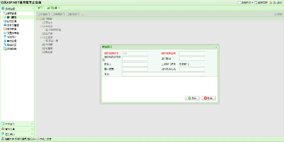Click the 地址 input field
284x142 pixels.
(x=163, y=74)
